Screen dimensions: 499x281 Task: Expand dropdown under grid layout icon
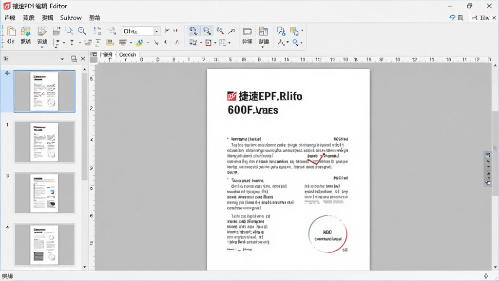coord(263,47)
